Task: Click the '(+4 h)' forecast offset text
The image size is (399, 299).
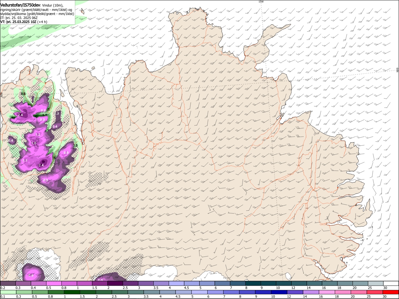Action: 42,22
